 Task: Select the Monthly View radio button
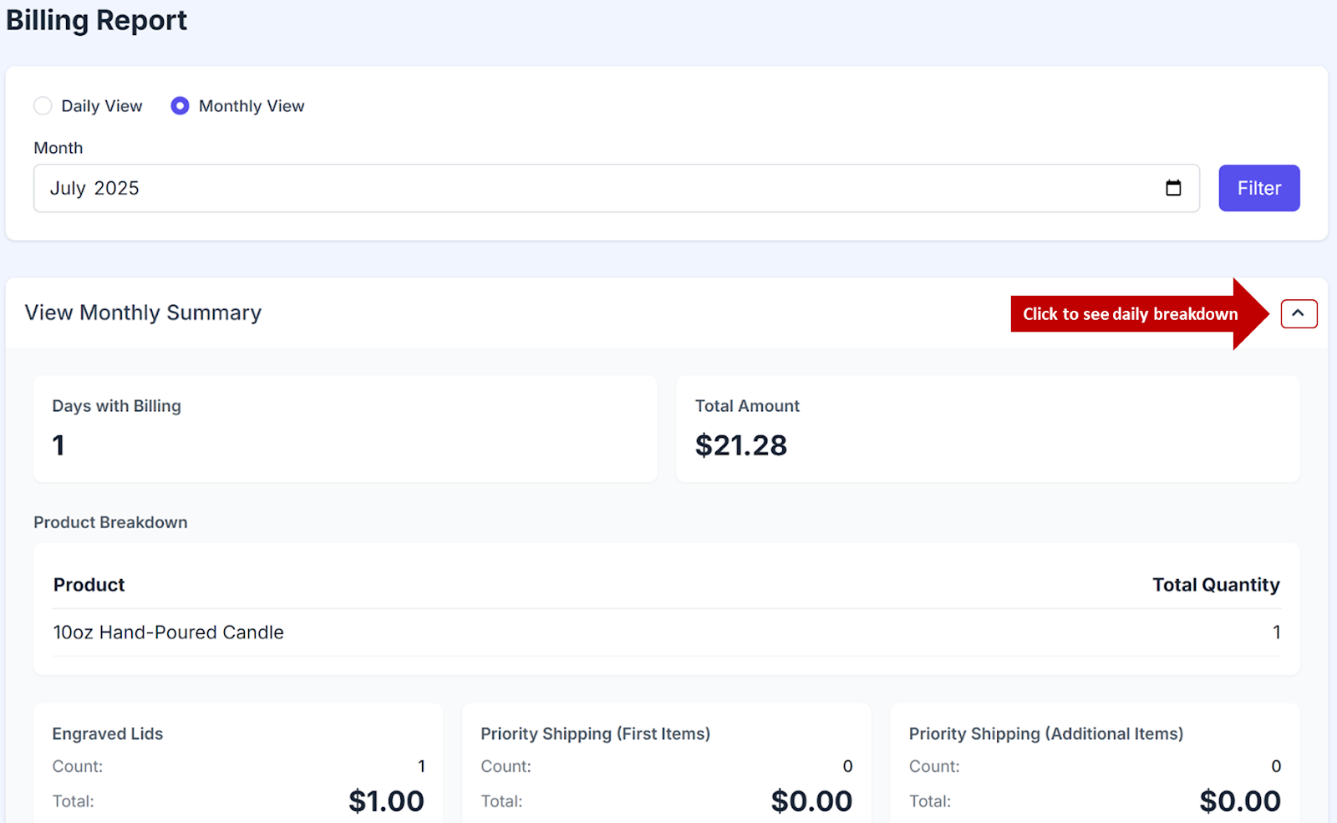coord(180,106)
